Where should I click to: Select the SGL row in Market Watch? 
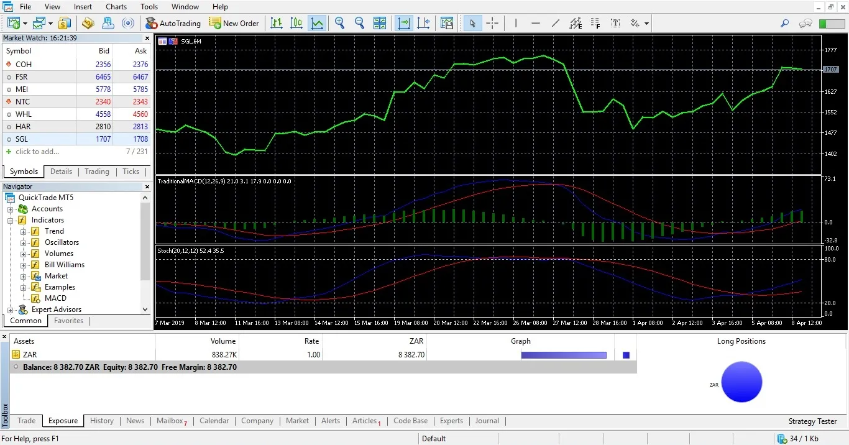coord(77,139)
